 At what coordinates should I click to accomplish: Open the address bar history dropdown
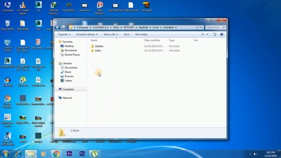pos(197,27)
